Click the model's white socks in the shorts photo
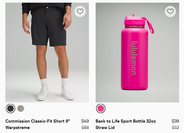Viewport: 184px width, 133px height. pyautogui.click(x=54, y=83)
